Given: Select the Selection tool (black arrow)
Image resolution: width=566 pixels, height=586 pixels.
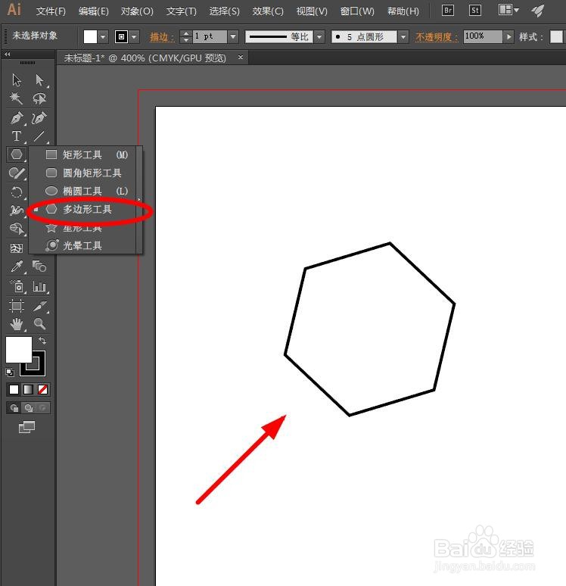Looking at the screenshot, I should [x=17, y=79].
